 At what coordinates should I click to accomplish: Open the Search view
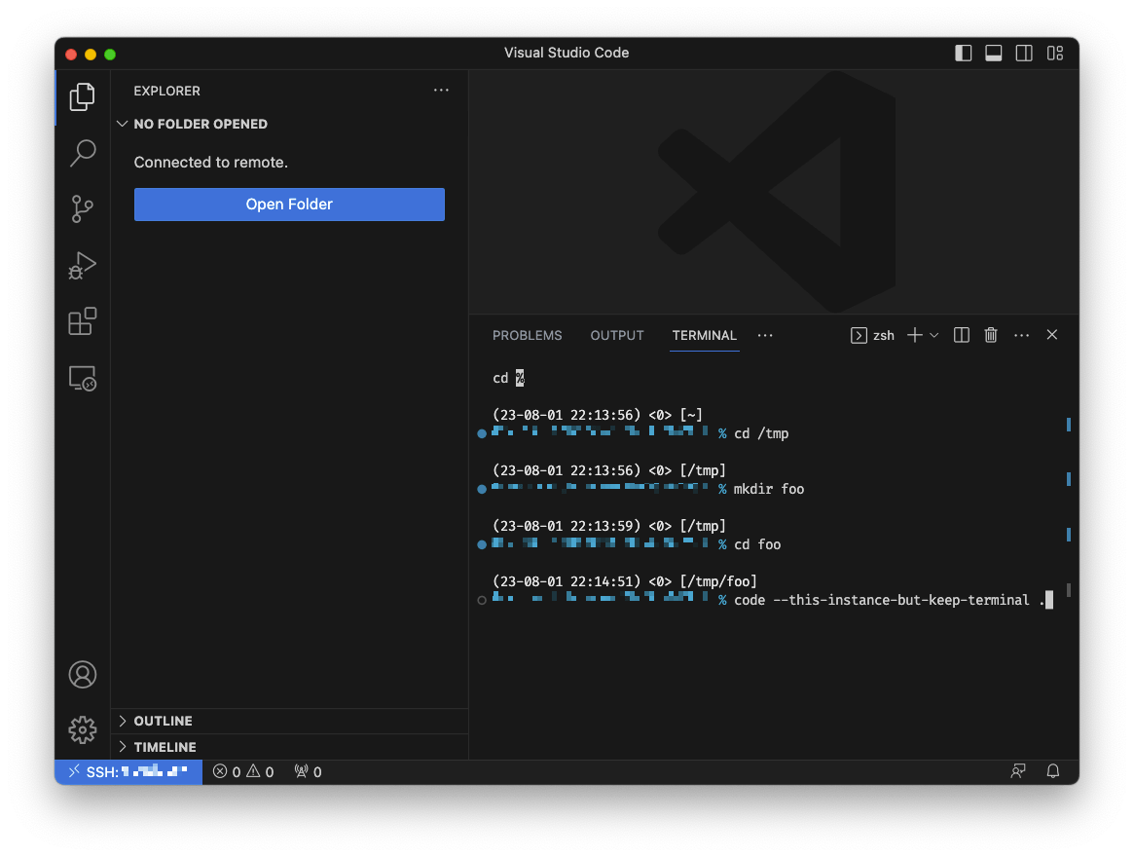[83, 154]
